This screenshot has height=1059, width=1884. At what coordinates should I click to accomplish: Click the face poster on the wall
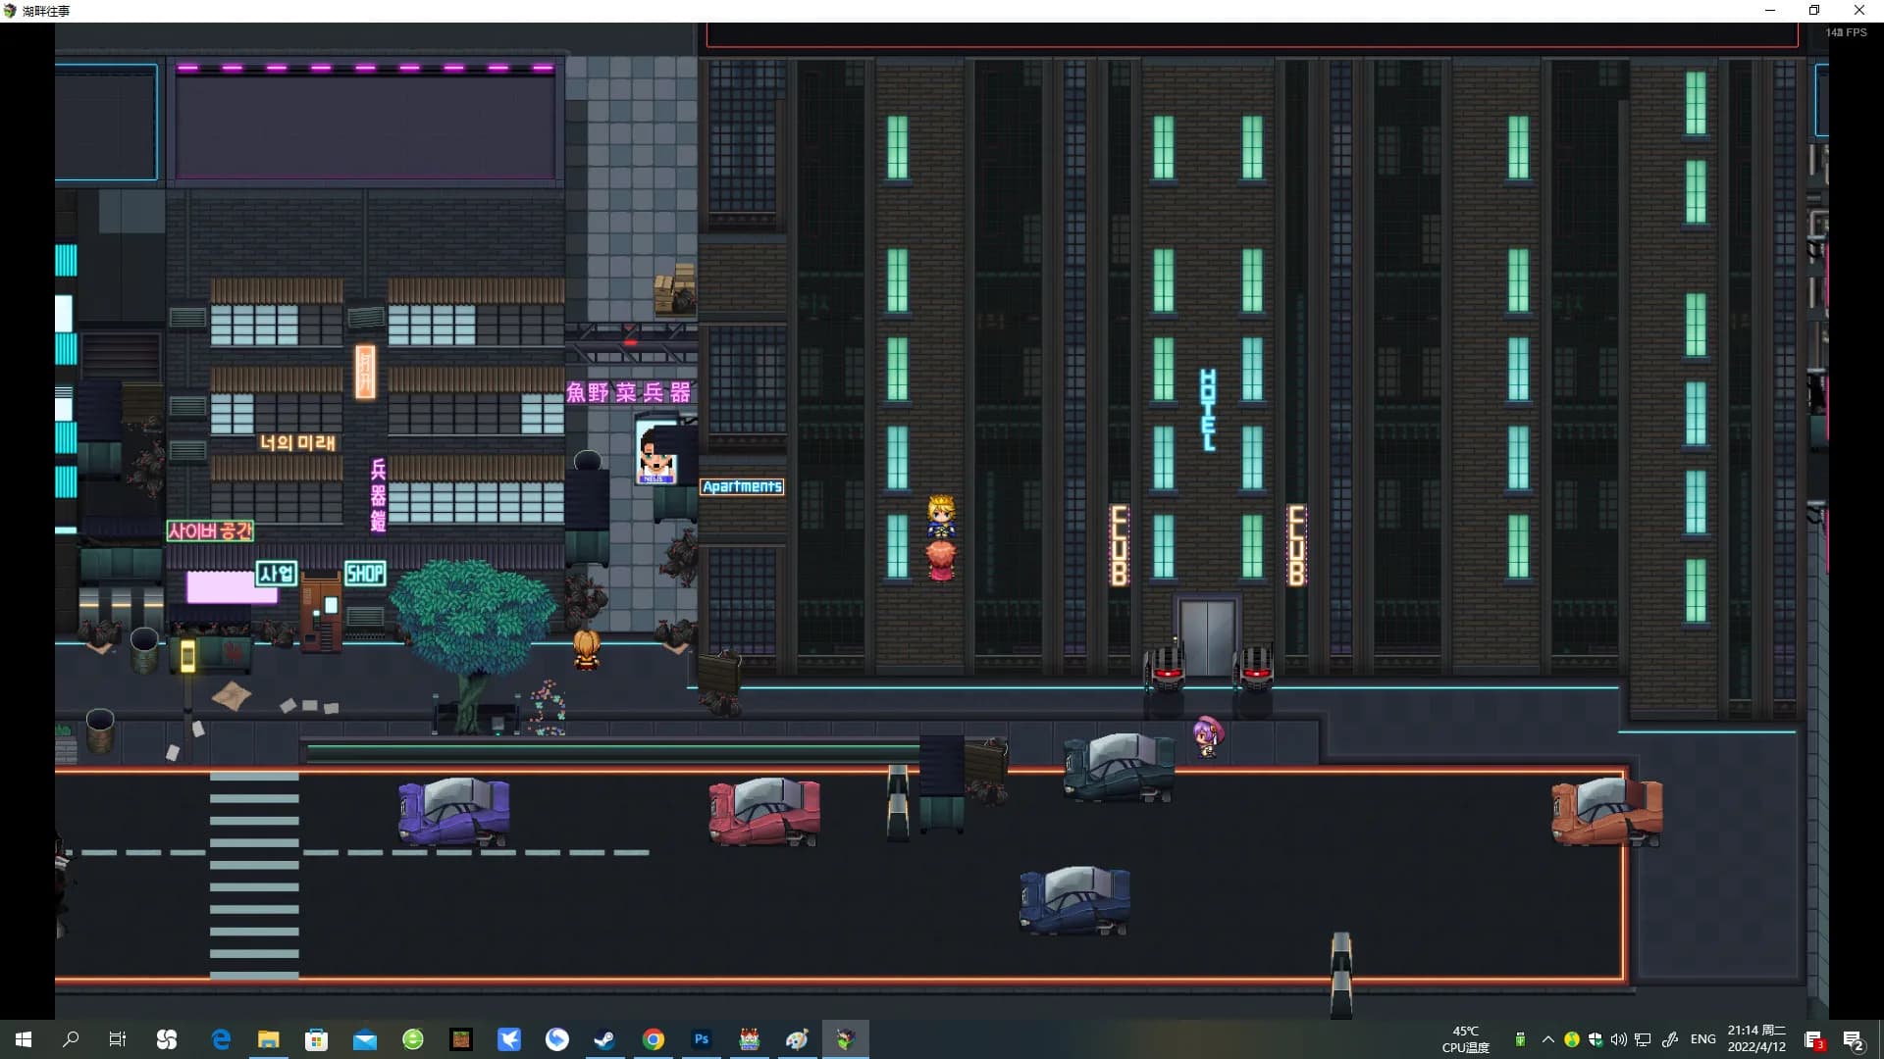point(656,454)
